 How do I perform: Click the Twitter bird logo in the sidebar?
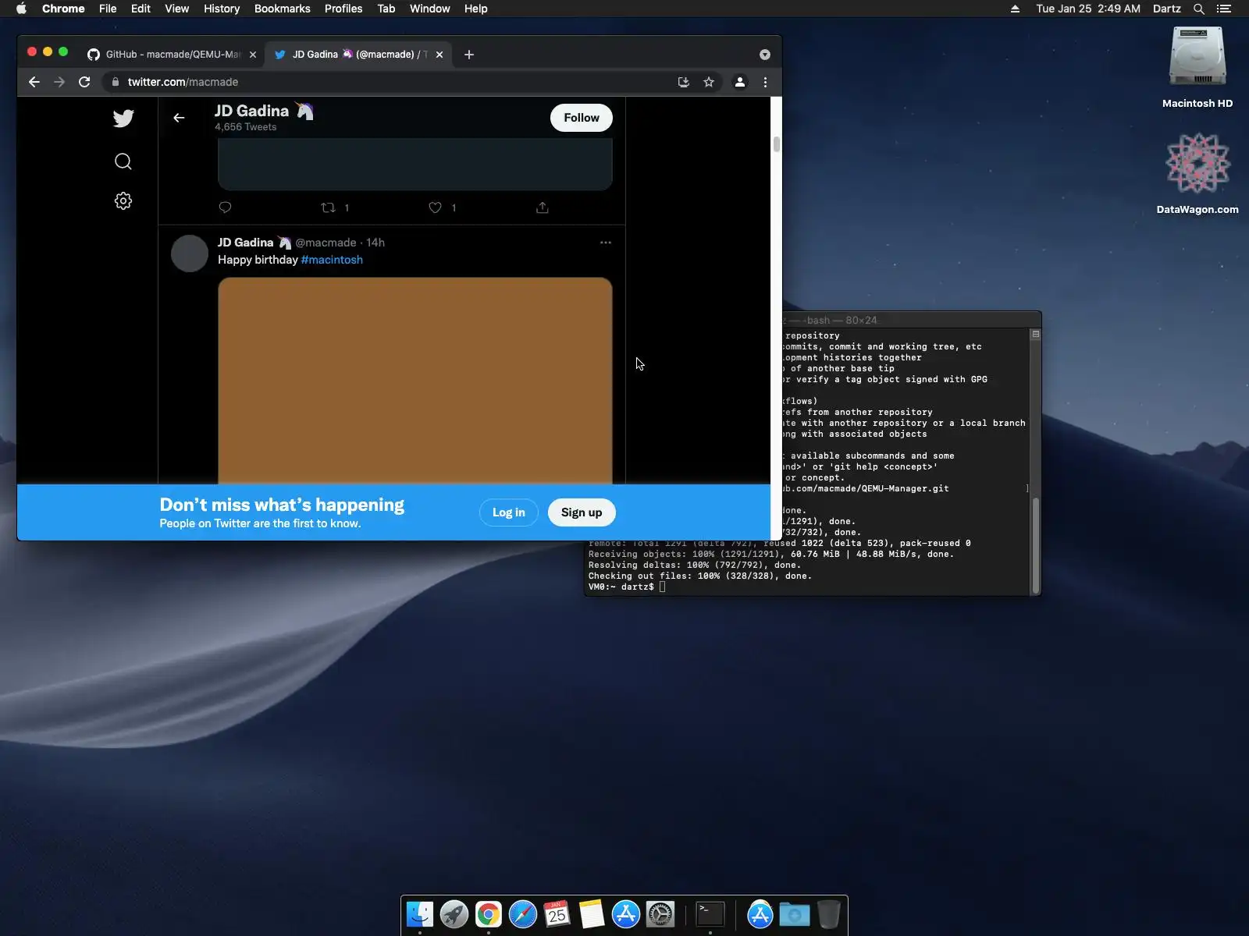tap(123, 119)
